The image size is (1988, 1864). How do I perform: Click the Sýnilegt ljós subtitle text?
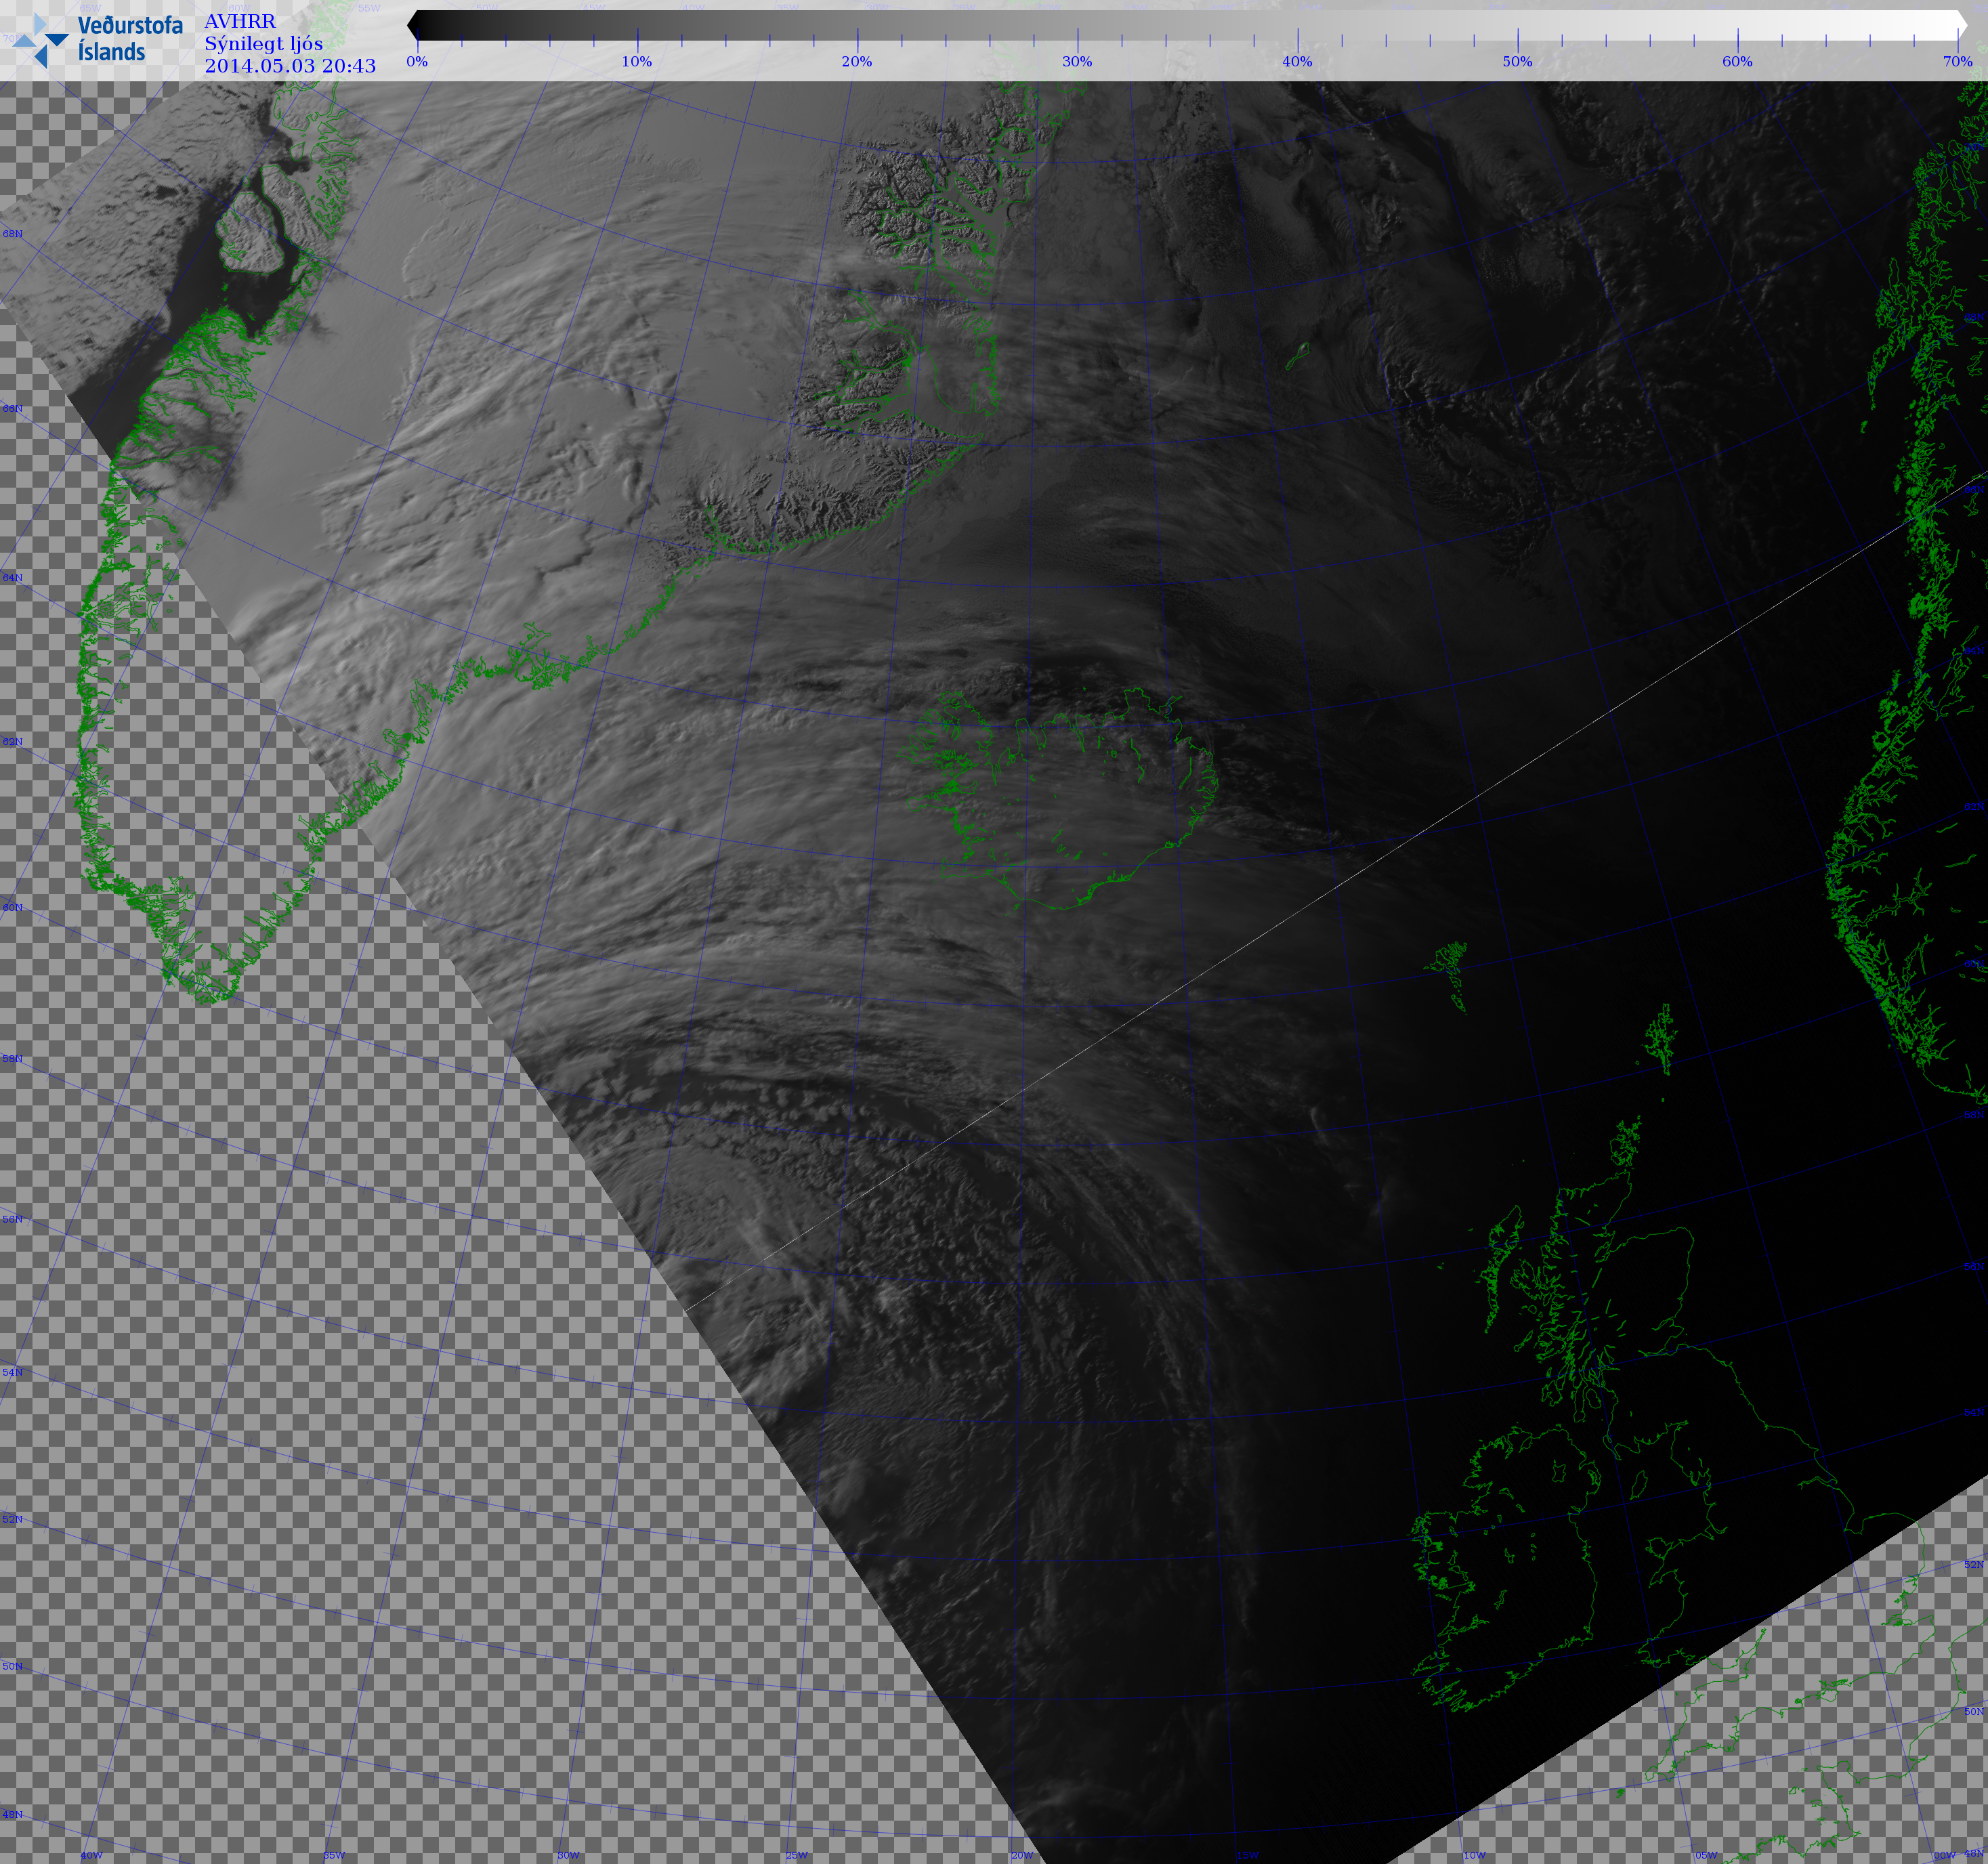click(264, 44)
